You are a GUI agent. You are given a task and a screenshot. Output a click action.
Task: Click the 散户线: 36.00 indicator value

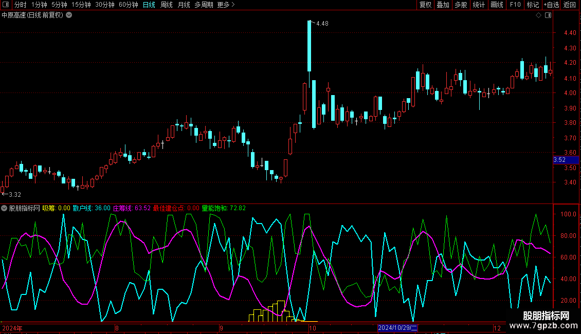pos(92,208)
